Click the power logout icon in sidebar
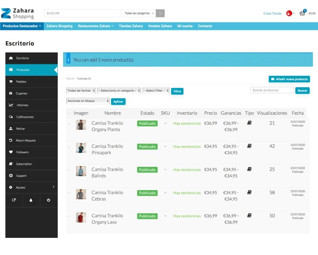Screen dimensions: 318x255 48,200
